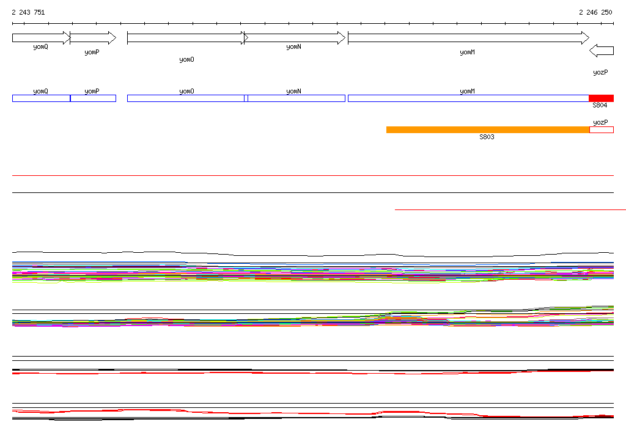Select the blue yomP segment box
Viewport: 626px width, 436px height.
click(x=93, y=98)
